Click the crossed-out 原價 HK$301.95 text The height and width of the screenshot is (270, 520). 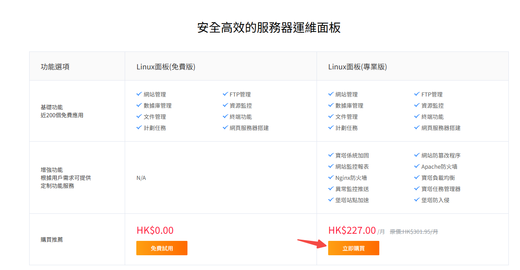point(414,232)
